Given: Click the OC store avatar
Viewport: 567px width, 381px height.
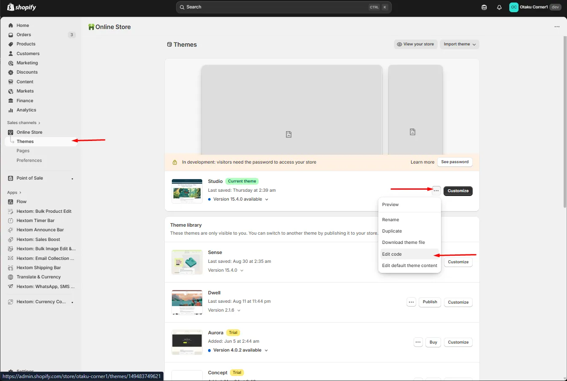Looking at the screenshot, I should point(514,7).
